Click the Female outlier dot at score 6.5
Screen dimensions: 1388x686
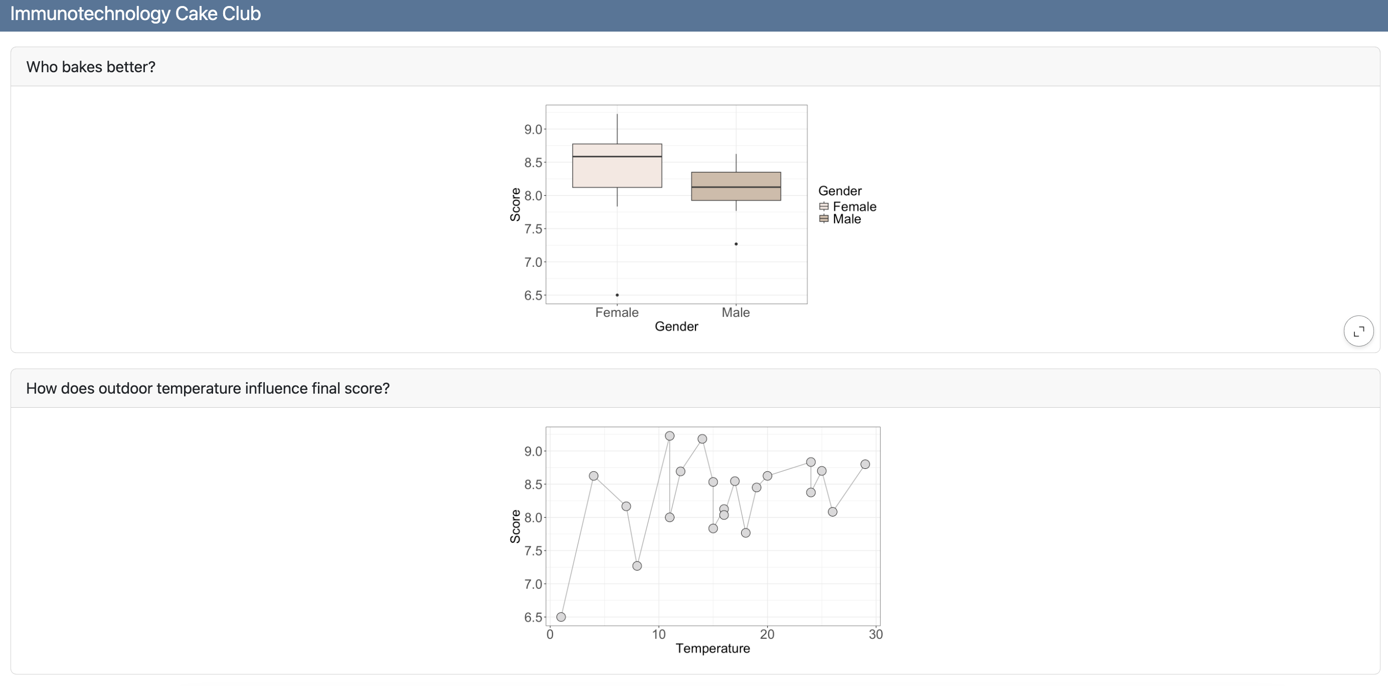(617, 295)
